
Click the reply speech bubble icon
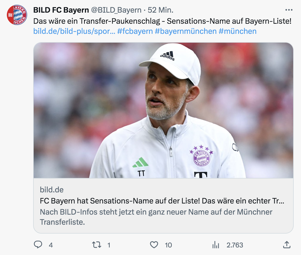(38, 245)
